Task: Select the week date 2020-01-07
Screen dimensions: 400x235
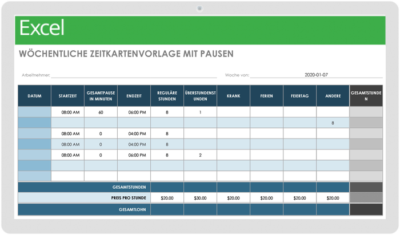Action: click(x=316, y=75)
